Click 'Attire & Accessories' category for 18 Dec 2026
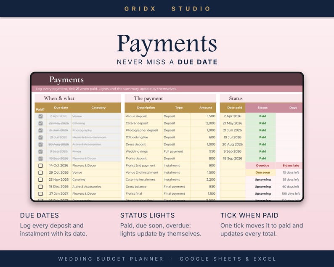The height and width of the screenshot is (267, 334). coord(96,187)
